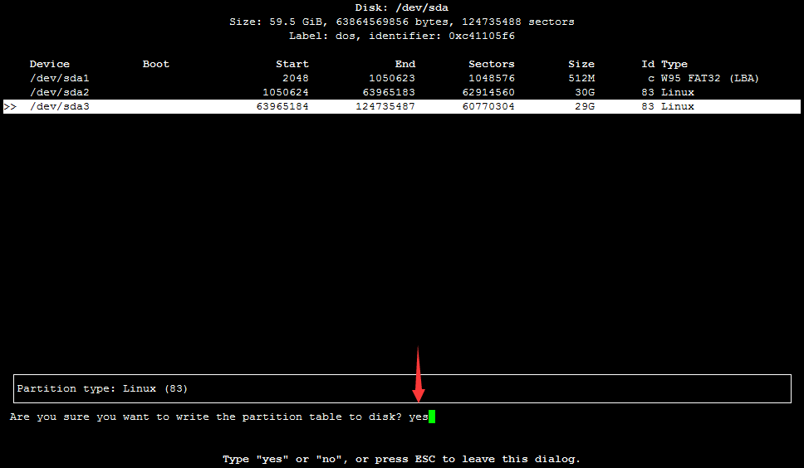Image resolution: width=804 pixels, height=468 pixels.
Task: Click the Start column header
Action: click(x=292, y=64)
